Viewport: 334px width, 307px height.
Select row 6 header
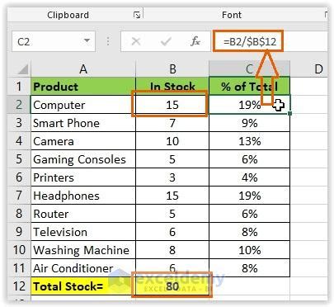(x=19, y=177)
